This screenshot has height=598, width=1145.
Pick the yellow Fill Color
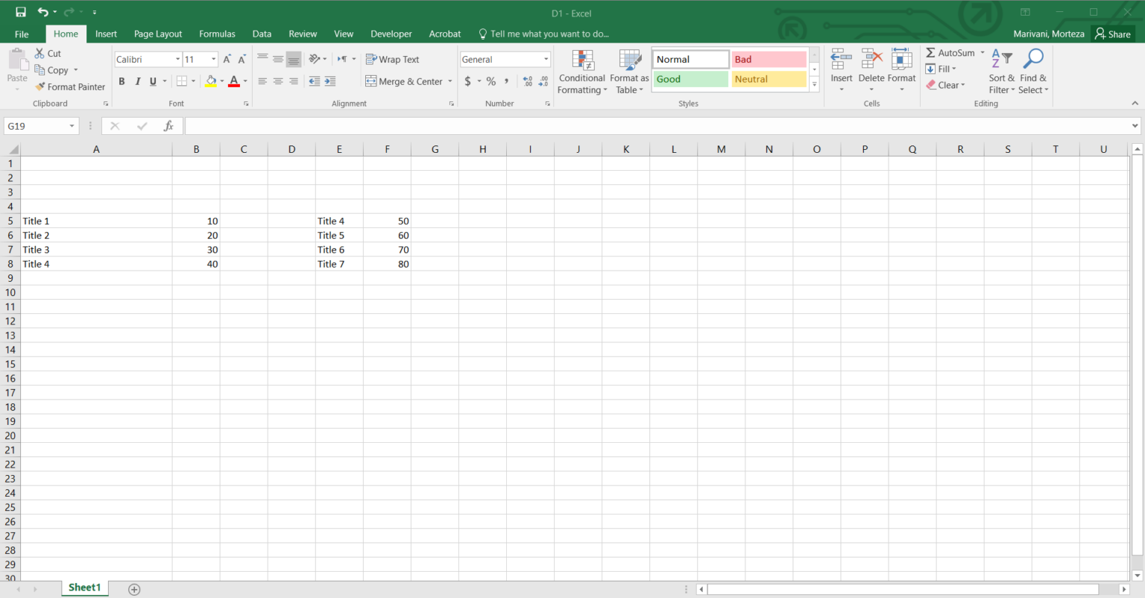[x=211, y=81]
